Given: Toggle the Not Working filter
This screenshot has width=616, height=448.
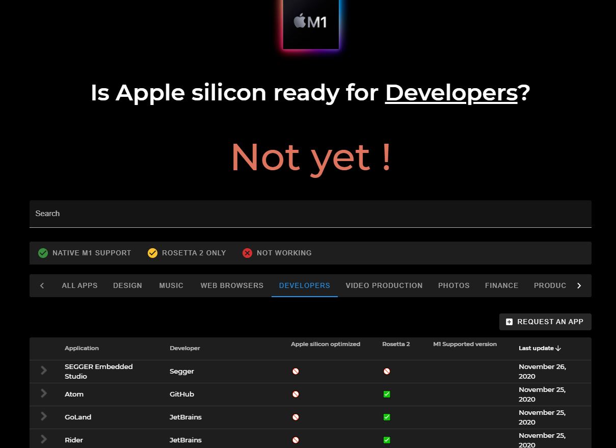Looking at the screenshot, I should click(277, 253).
